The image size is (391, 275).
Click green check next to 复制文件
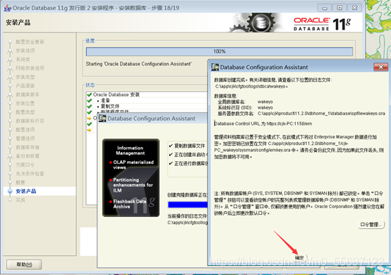click(x=89, y=106)
